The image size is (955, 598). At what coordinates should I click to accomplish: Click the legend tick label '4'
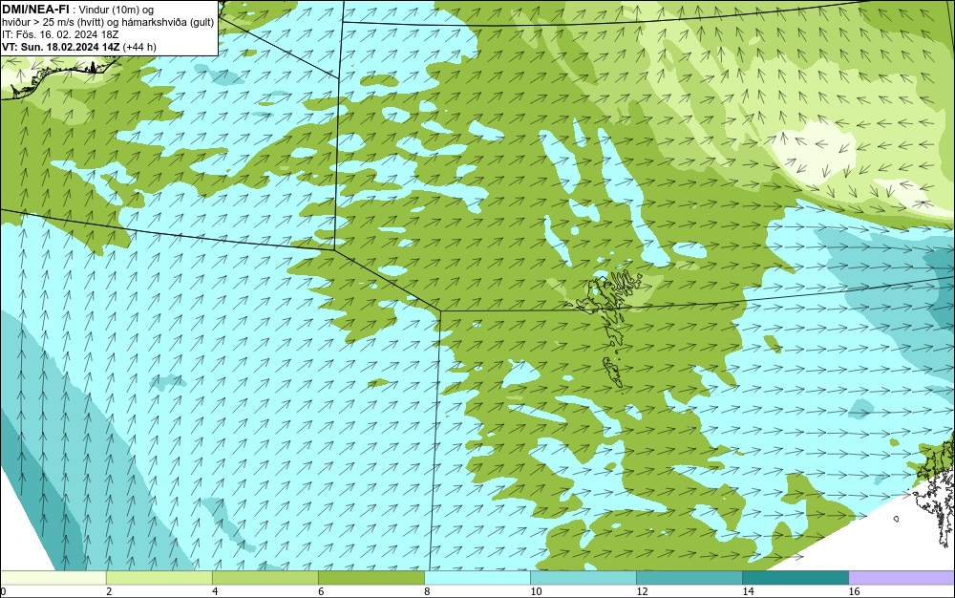pyautogui.click(x=215, y=591)
